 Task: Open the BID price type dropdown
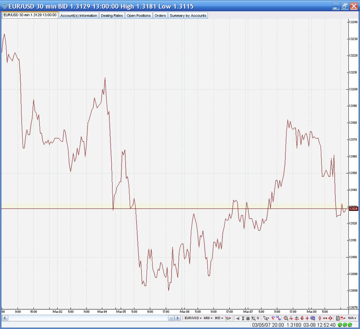tap(219, 318)
